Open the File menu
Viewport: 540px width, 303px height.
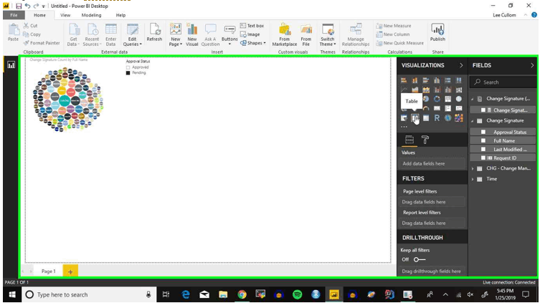coord(14,15)
